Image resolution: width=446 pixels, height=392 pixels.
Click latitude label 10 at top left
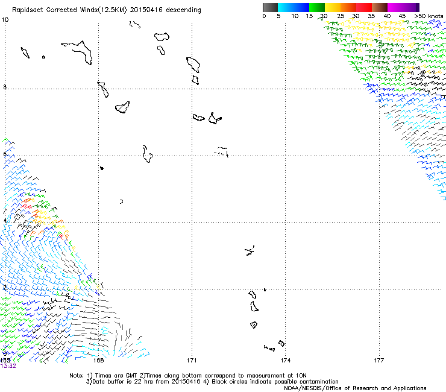(5, 20)
